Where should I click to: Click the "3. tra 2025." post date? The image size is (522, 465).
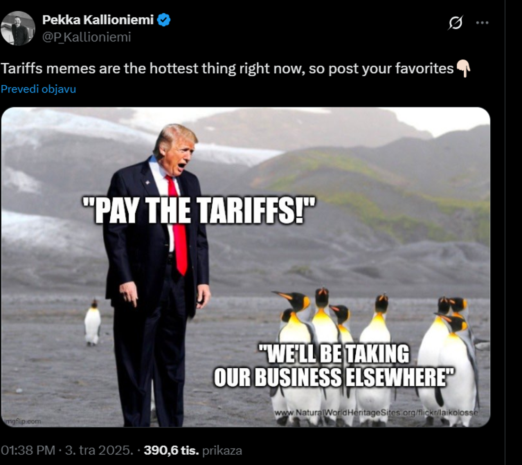99,450
